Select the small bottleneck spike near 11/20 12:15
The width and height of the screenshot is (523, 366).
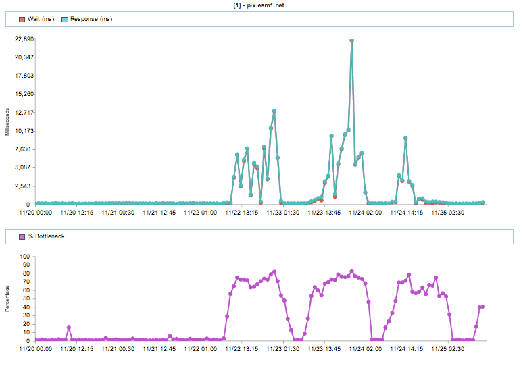[x=69, y=328]
